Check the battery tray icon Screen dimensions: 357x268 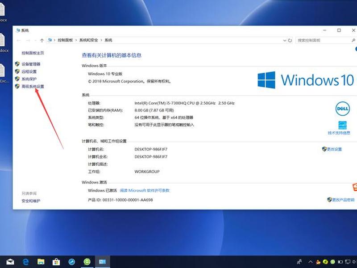[340, 262]
